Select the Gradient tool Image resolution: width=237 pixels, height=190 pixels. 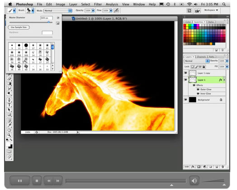(9, 84)
